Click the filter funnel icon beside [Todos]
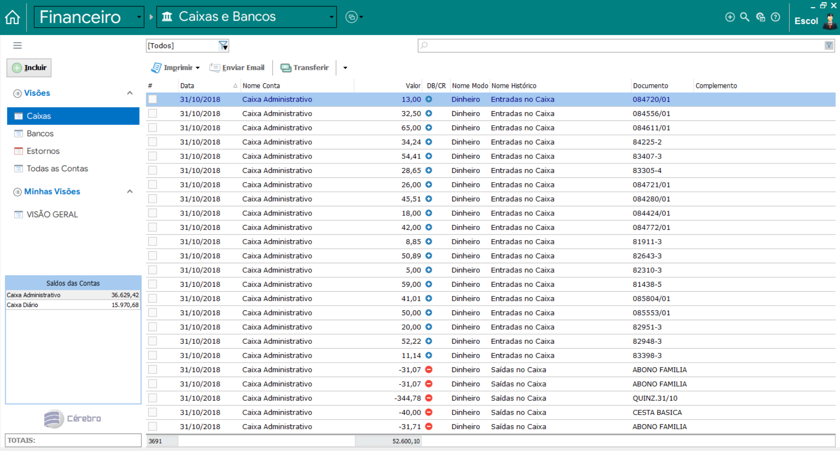This screenshot has width=840, height=451. [223, 46]
